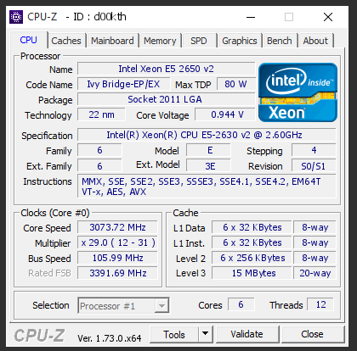The height and width of the screenshot is (351, 357).
Task: Minimize the CPU-Z window
Action: coord(251,17)
